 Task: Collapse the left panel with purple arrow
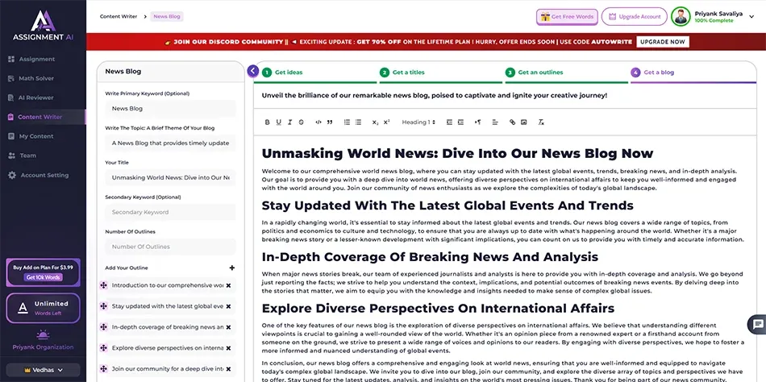[253, 72]
